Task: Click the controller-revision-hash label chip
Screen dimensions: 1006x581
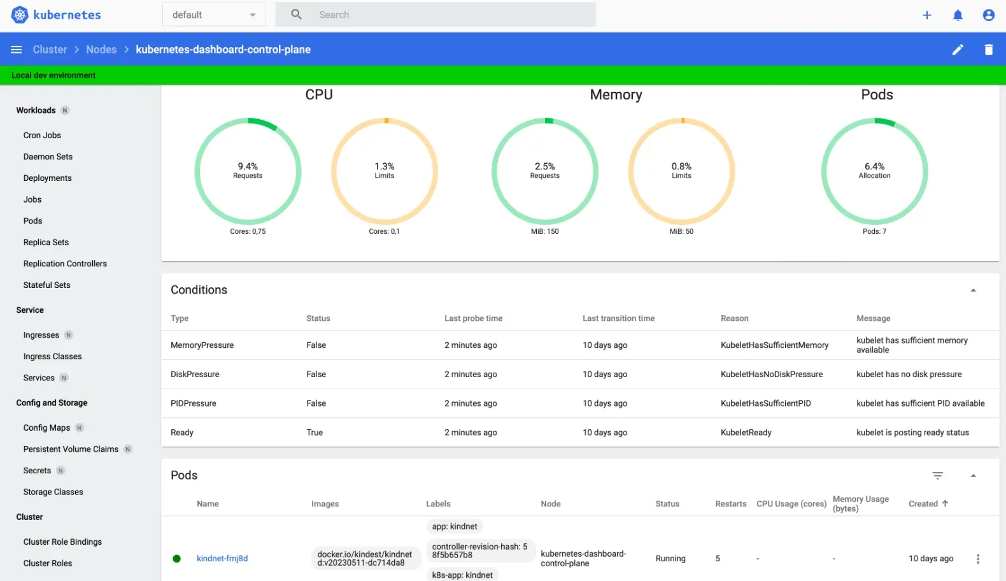Action: point(480,551)
